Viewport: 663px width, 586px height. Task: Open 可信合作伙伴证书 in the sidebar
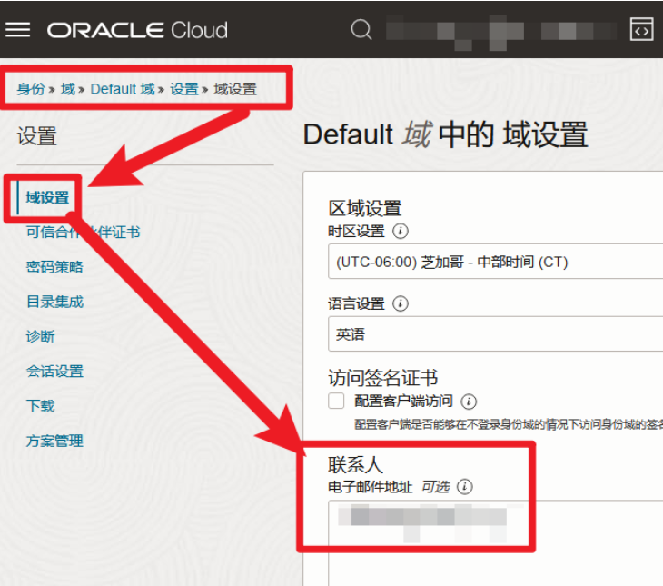(x=83, y=232)
